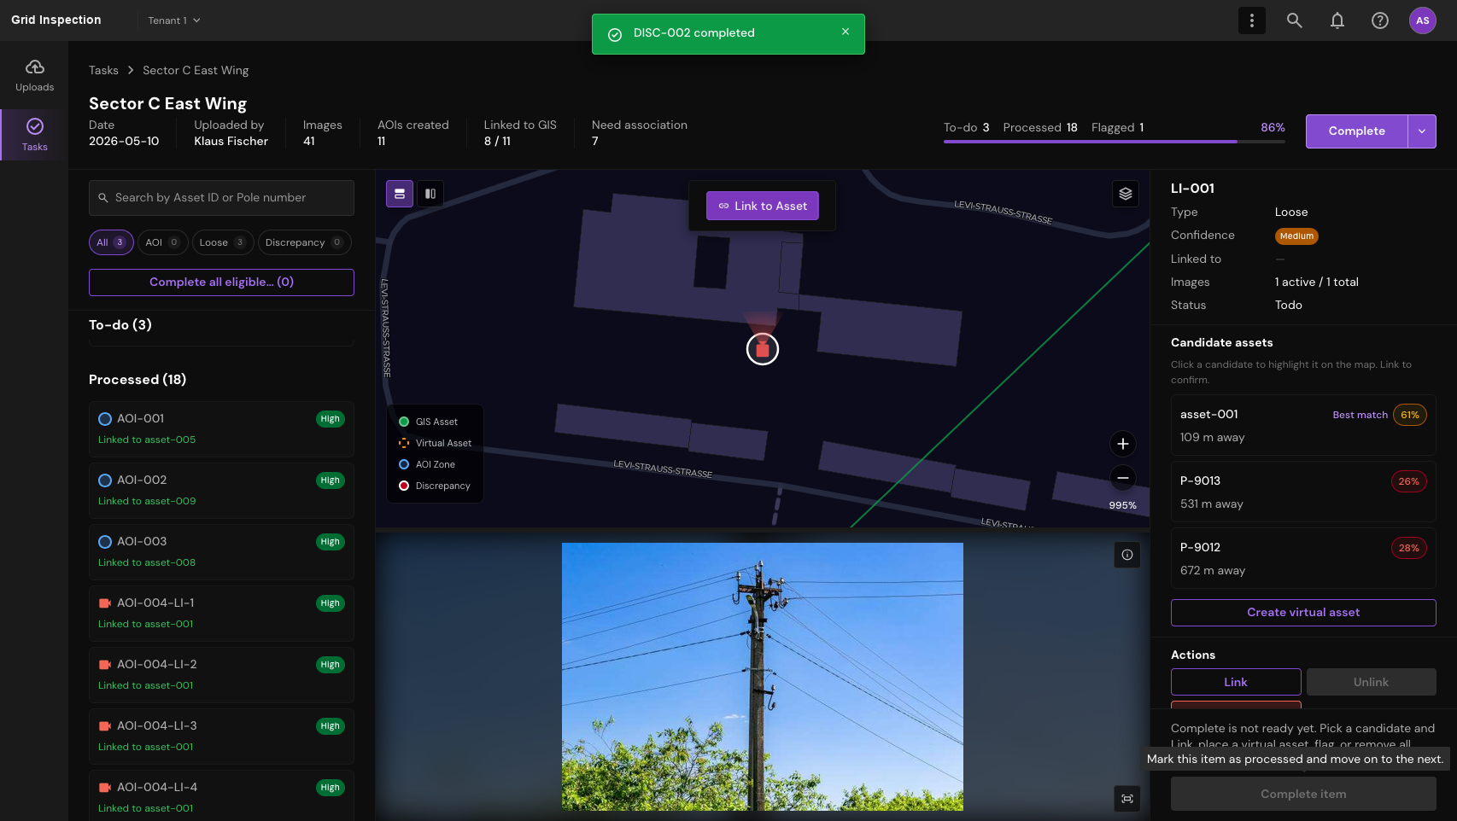The width and height of the screenshot is (1457, 821).
Task: Focus the Asset ID or Pole number search field
Action: (221, 198)
